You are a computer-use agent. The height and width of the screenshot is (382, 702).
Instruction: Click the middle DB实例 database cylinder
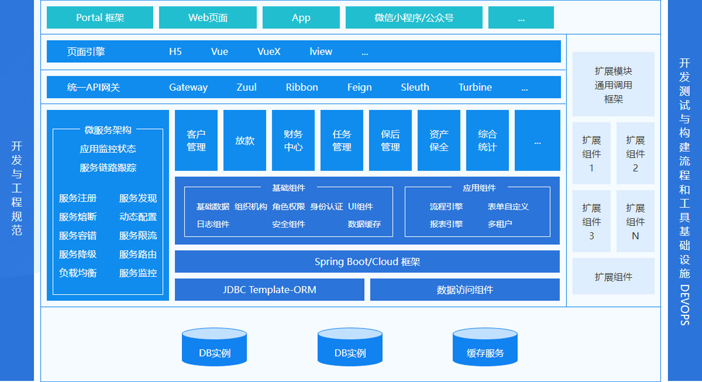350,347
